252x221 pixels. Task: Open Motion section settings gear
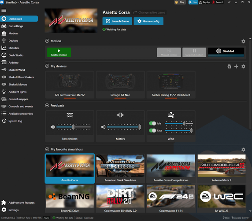243,41
